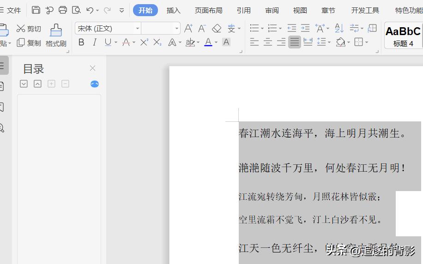
Task: Expand all headings in 目录 pane
Action: tap(24, 84)
